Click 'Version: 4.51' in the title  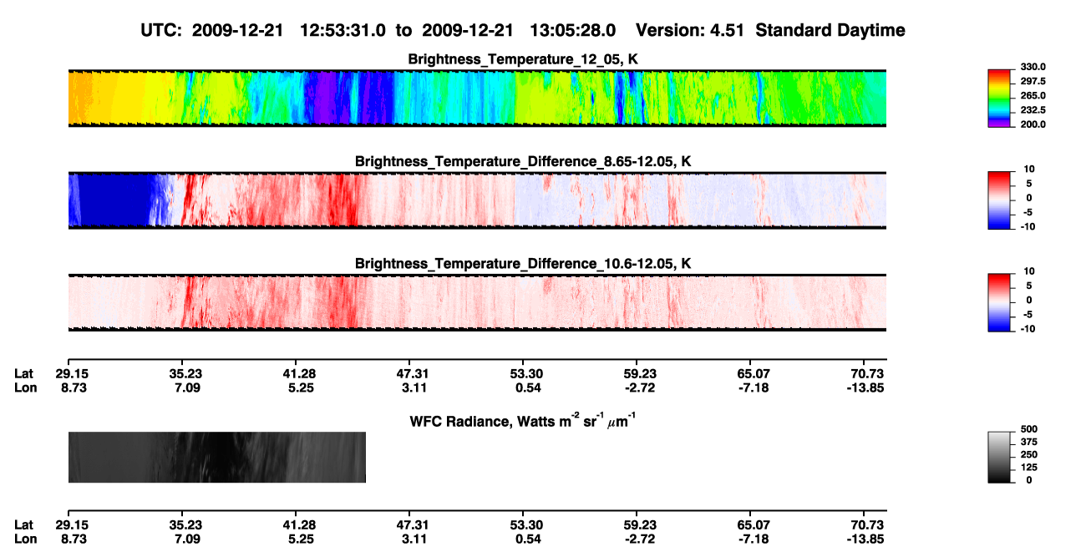point(689,31)
